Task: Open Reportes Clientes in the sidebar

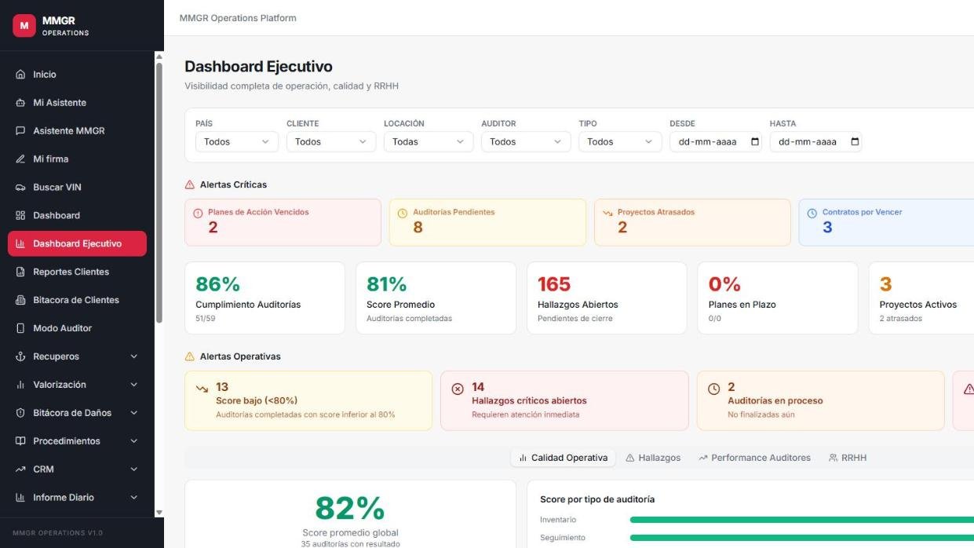Action: (77, 272)
